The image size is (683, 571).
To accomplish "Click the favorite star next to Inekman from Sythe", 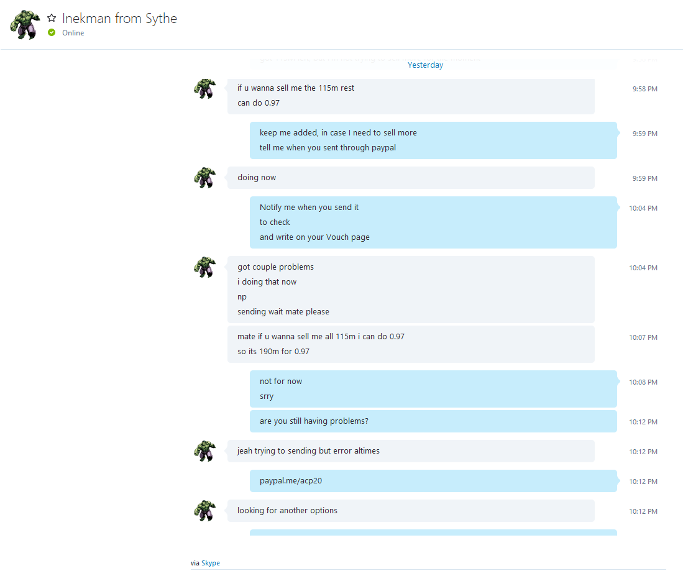I will pos(52,18).
